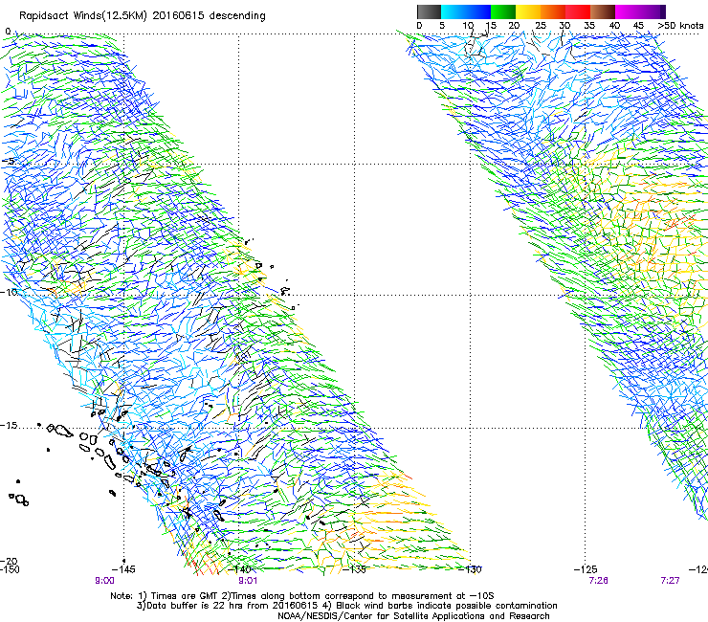Click the '30' label under the color bar
Screen dimensions: 708x622
point(564,26)
